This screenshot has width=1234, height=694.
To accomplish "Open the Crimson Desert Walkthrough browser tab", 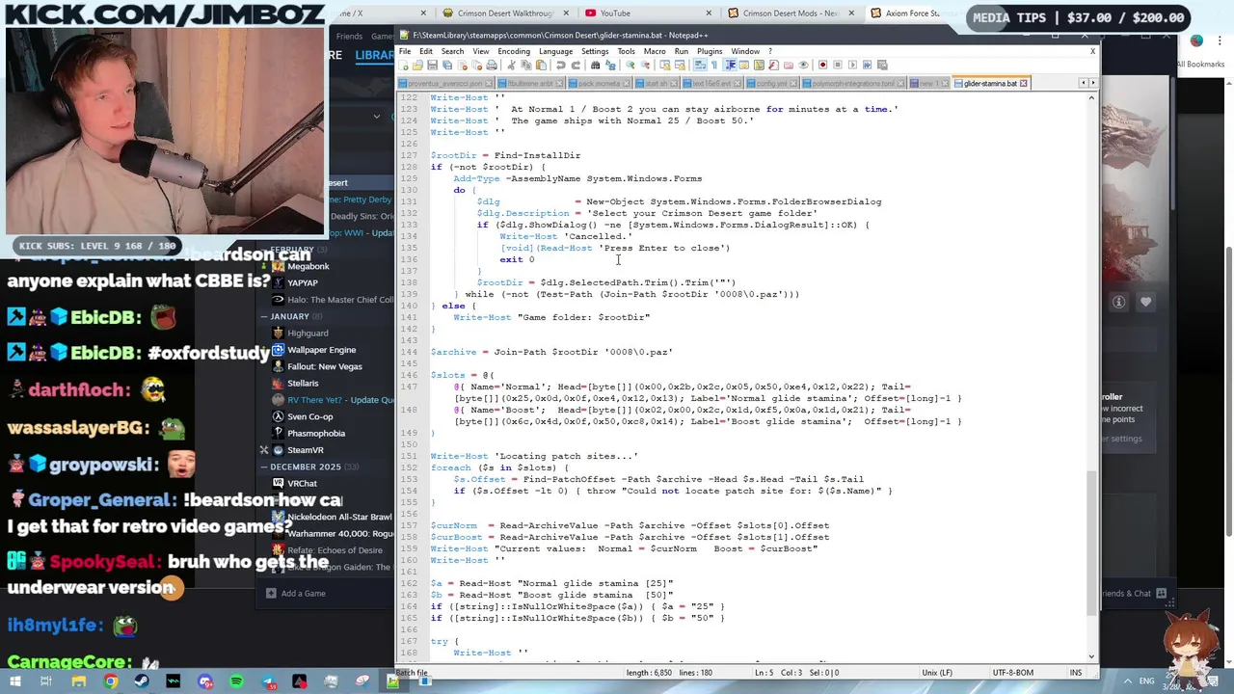I will 506,13.
